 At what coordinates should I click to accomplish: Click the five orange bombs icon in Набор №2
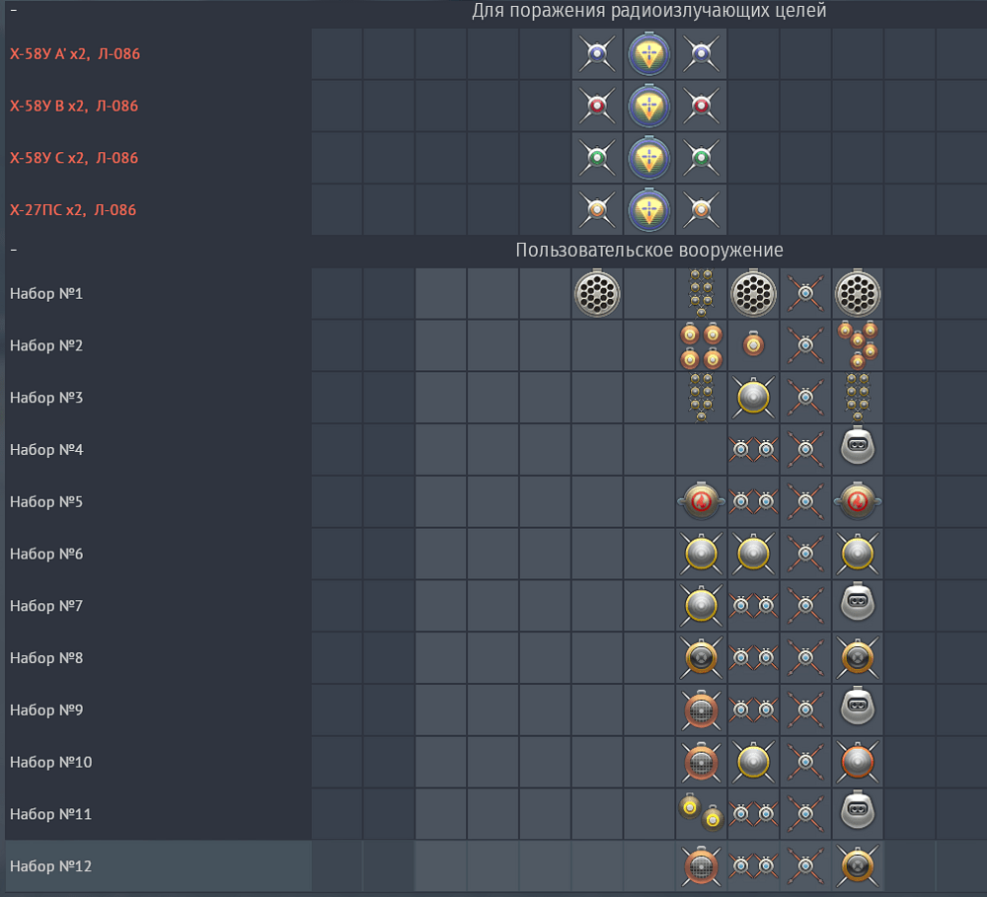pos(858,345)
